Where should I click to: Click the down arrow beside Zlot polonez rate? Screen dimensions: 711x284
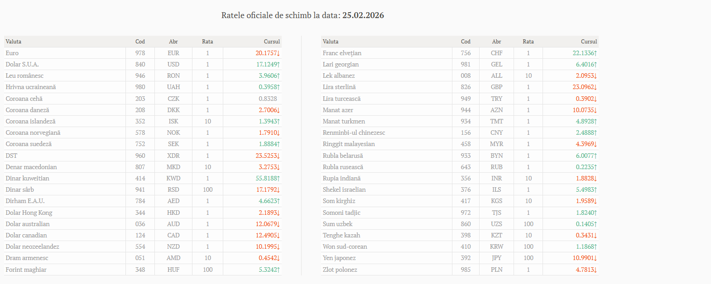(x=596, y=270)
